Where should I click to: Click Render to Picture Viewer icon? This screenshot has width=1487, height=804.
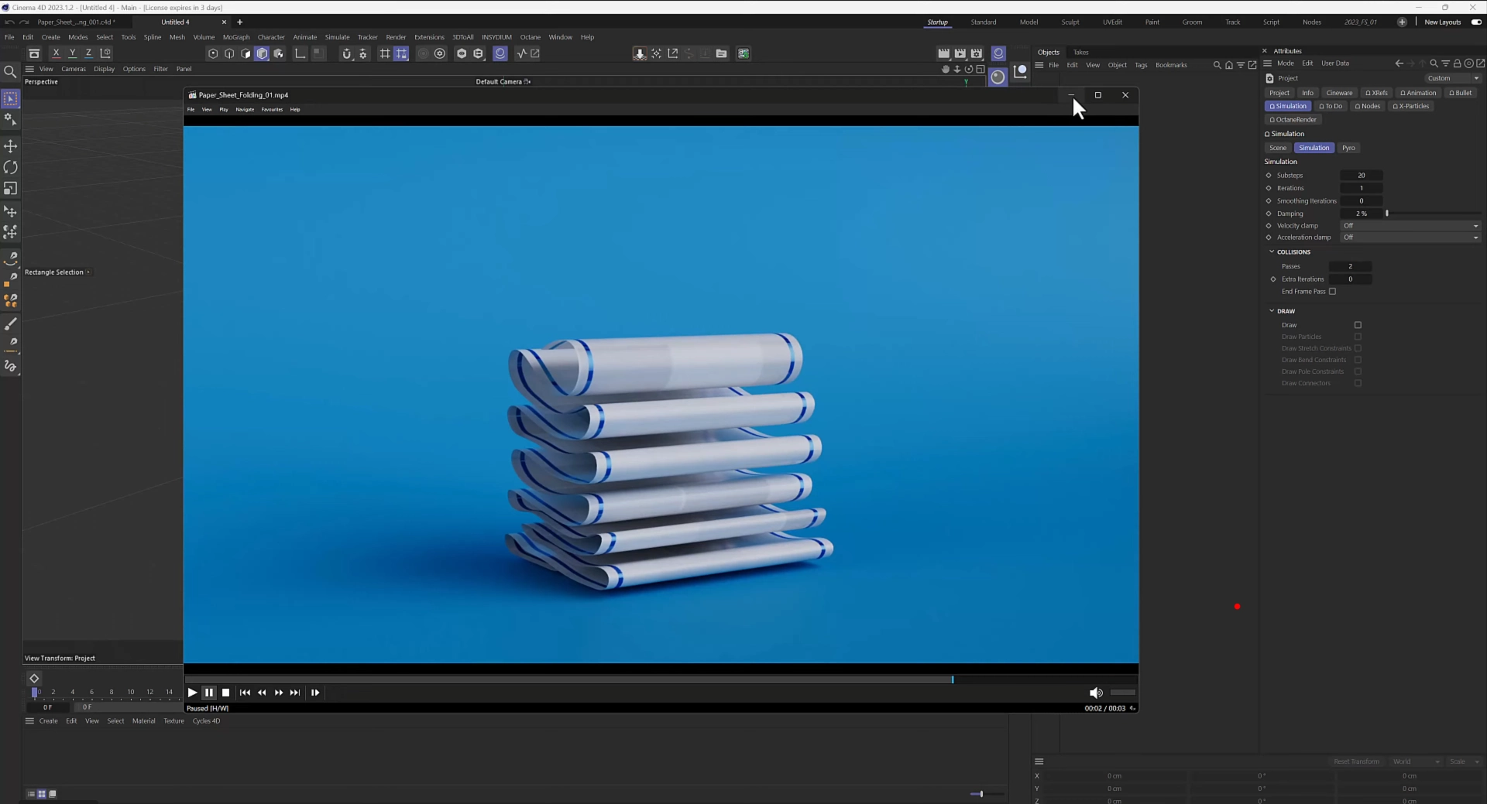(x=960, y=53)
